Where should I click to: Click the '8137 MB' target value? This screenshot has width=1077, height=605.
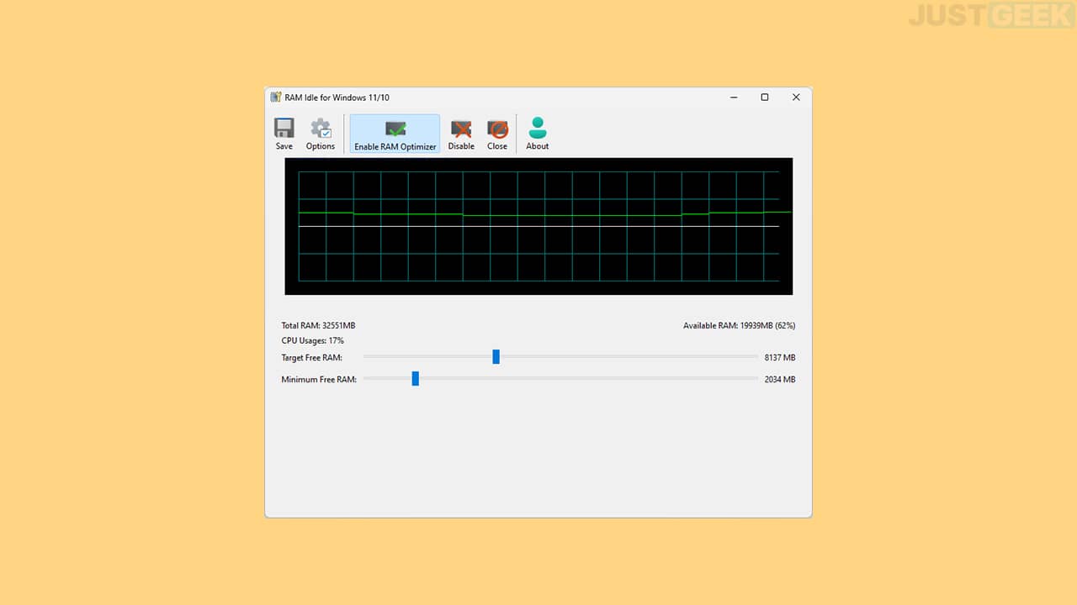pyautogui.click(x=780, y=358)
